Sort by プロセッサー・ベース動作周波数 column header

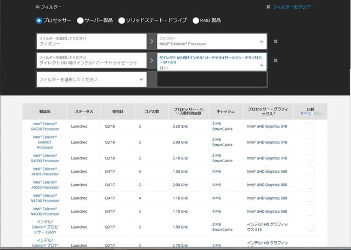click(x=188, y=111)
